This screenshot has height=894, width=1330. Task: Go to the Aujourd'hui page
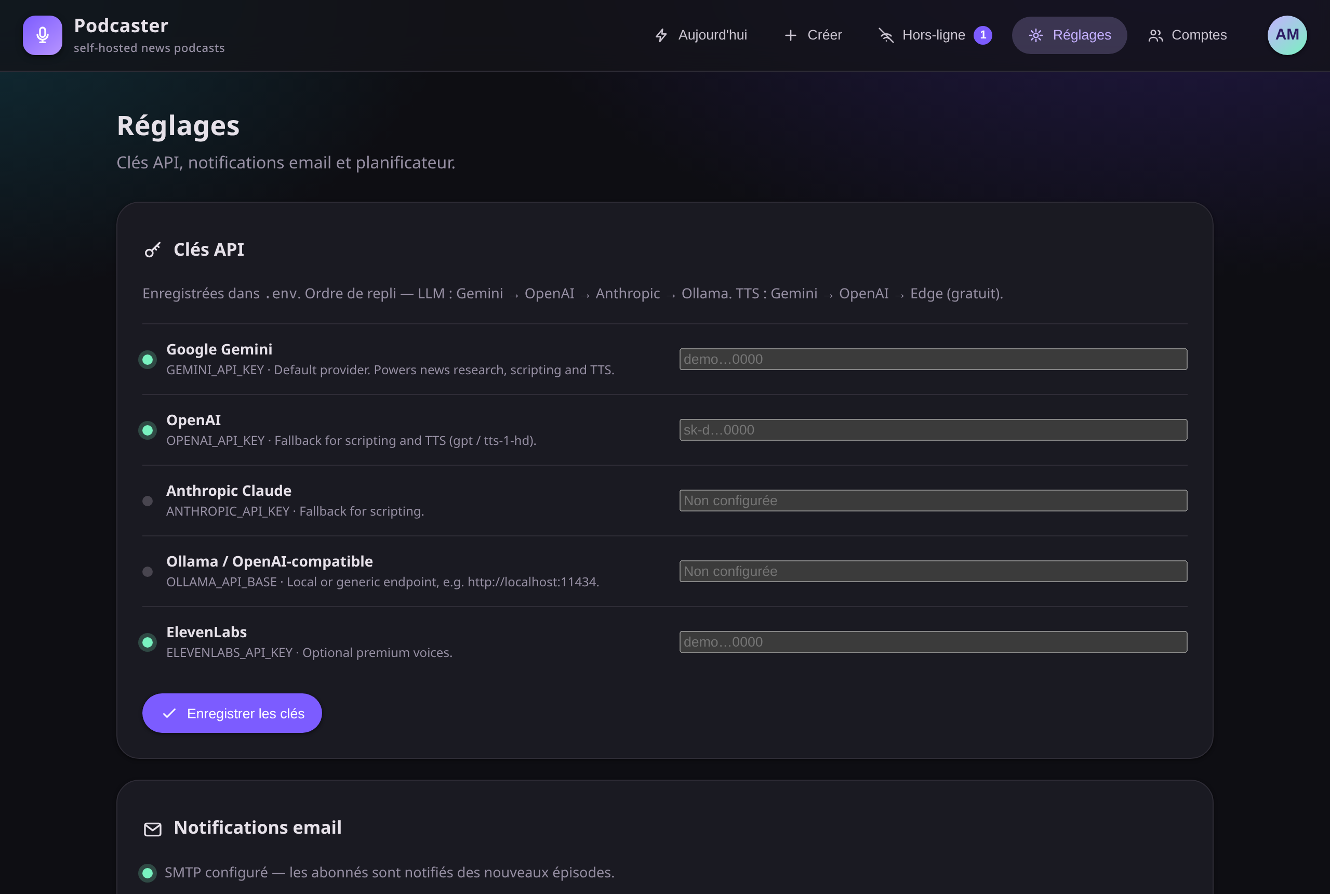701,35
